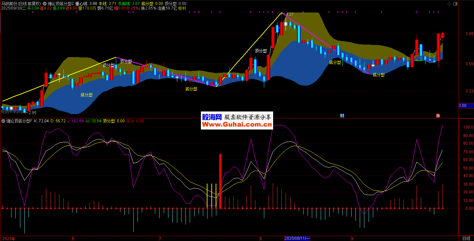Click the blue 财 marker icon
This screenshot has height=241, width=474.
[342, 115]
